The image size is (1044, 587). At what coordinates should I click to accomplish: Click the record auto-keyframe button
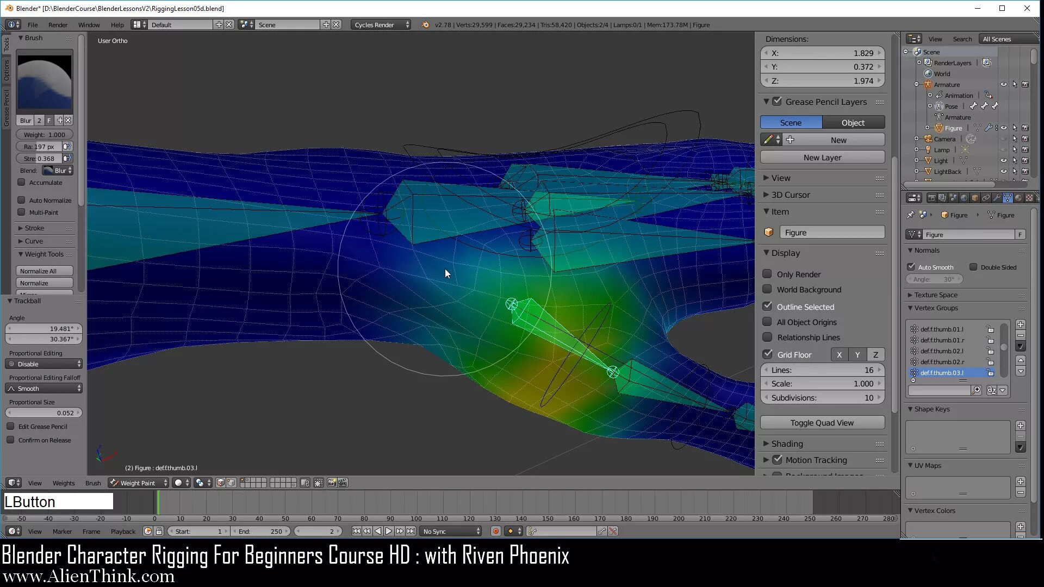(495, 532)
